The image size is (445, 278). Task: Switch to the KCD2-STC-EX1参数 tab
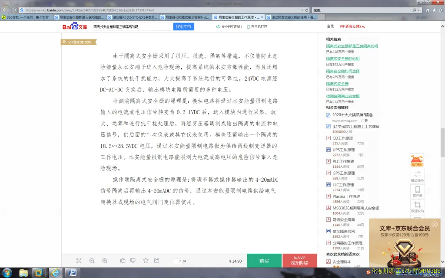(x=132, y=17)
